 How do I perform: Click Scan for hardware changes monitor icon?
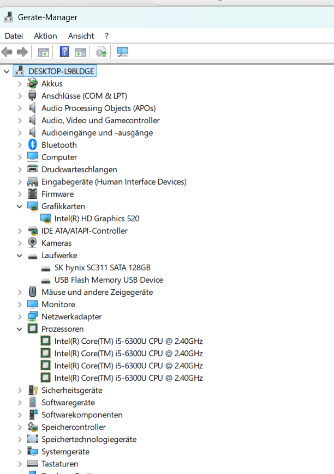(x=123, y=52)
